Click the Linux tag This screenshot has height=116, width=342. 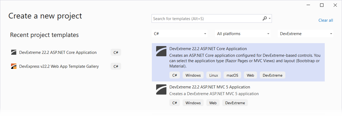[x=214, y=75]
